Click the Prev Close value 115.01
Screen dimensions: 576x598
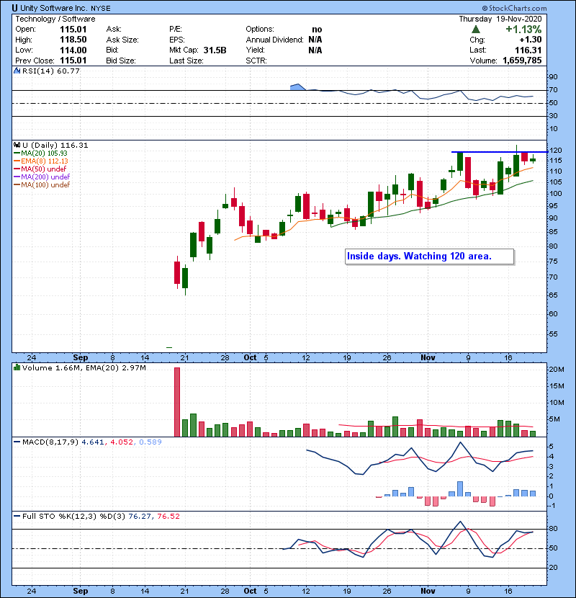[x=73, y=61]
